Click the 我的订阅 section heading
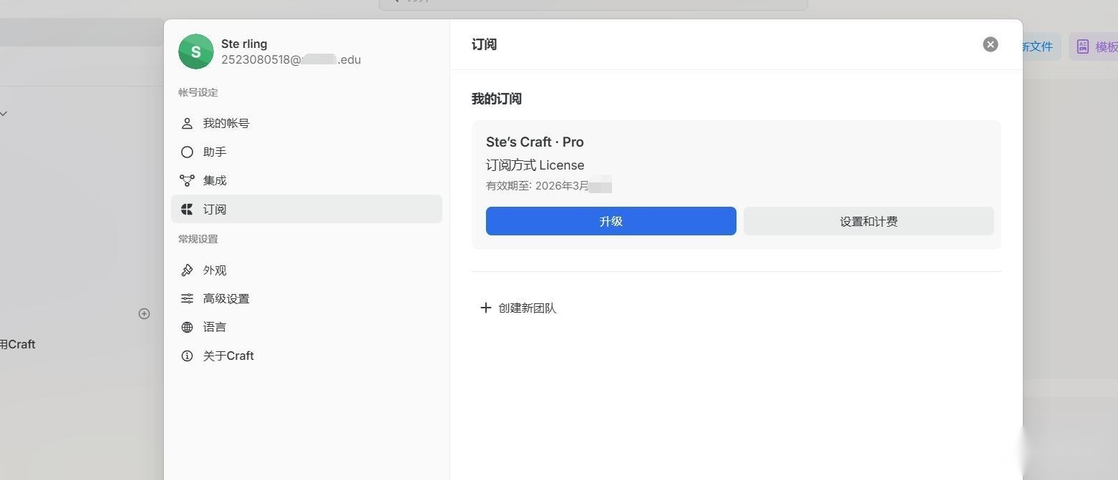 (x=497, y=99)
